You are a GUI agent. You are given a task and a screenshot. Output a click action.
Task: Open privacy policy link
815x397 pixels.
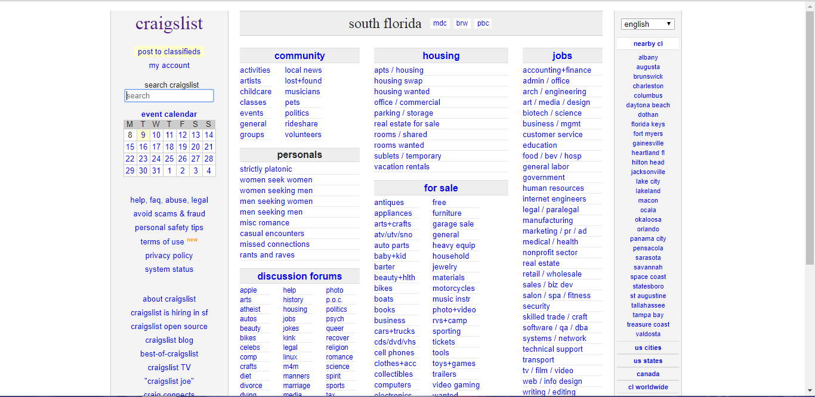click(x=169, y=256)
